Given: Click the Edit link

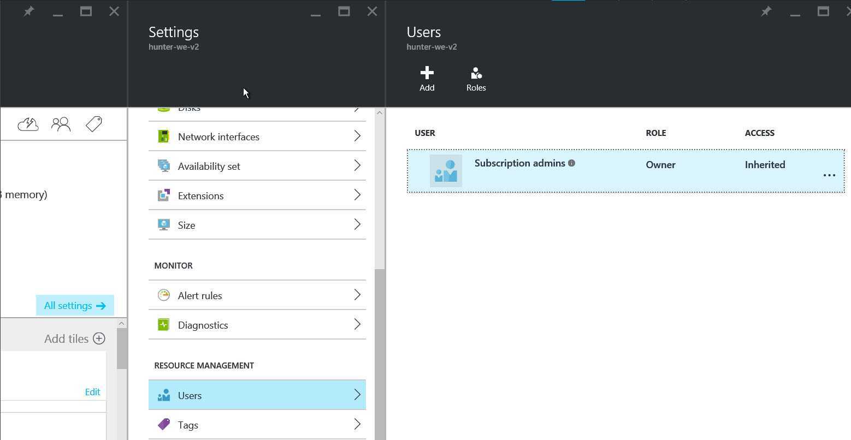Looking at the screenshot, I should [x=92, y=392].
